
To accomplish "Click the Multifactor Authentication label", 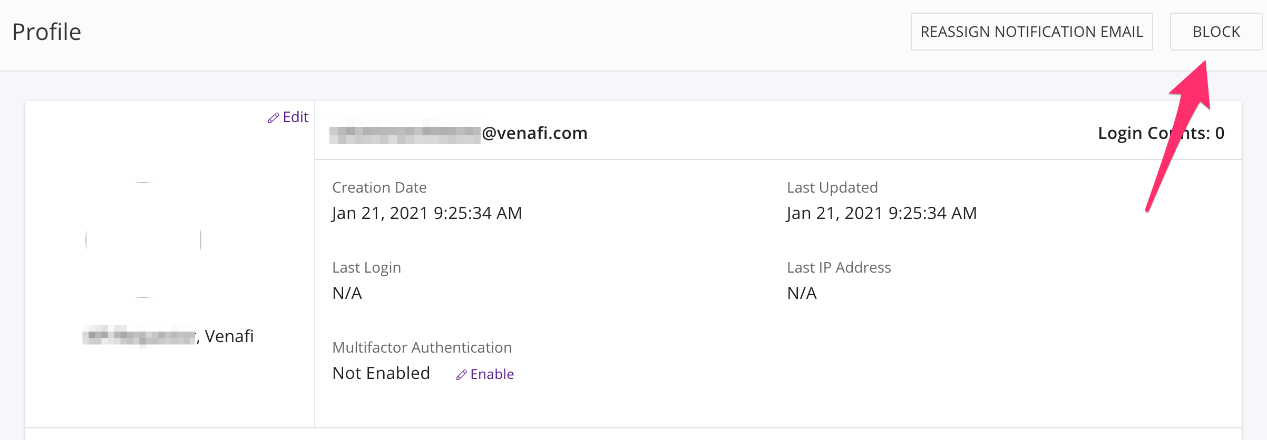I will coord(422,347).
